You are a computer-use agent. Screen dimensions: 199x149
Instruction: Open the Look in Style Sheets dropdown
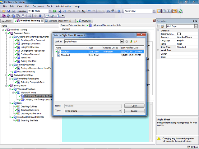click(122, 42)
